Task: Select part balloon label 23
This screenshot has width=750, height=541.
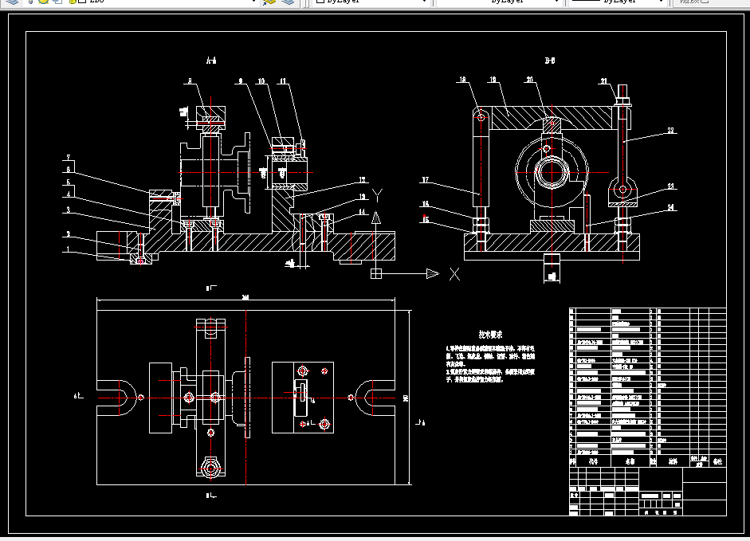Action: [x=670, y=186]
